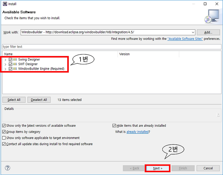
Task: Maximize the Install dialog window
Action: pos(205,4)
